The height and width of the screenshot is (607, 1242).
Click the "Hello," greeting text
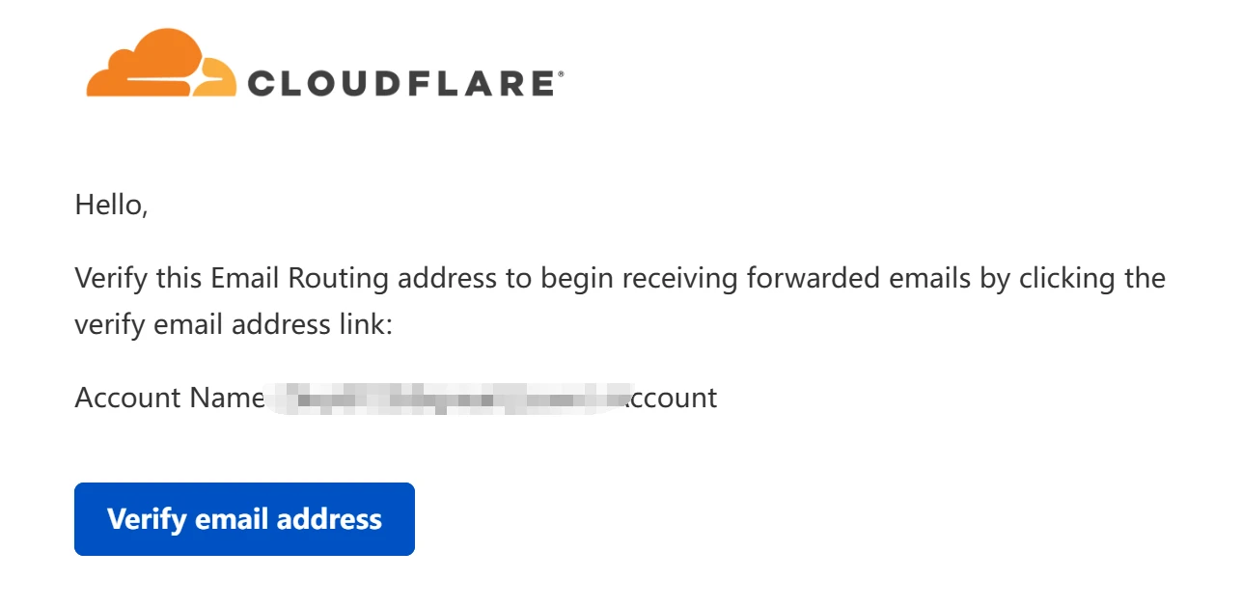pyautogui.click(x=111, y=205)
